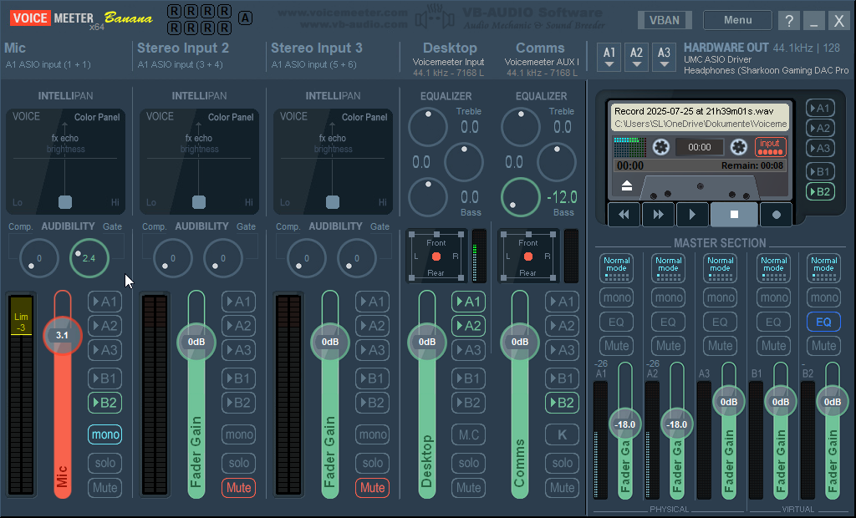This screenshot has width=856, height=518.
Task: Click the Comms strip 0dB fader
Action: tap(520, 342)
